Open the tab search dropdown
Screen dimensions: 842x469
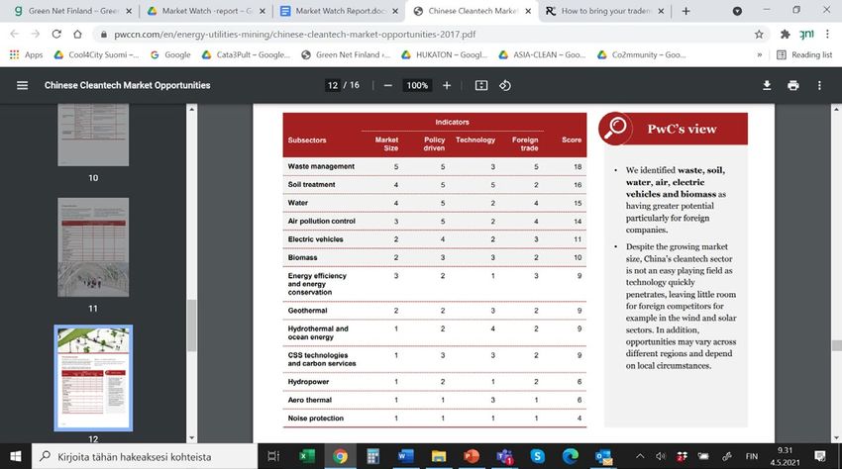(x=737, y=11)
